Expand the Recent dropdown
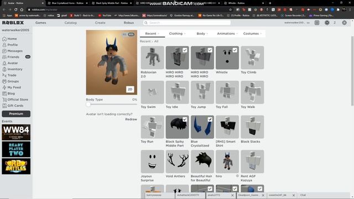 [x=153, y=34]
